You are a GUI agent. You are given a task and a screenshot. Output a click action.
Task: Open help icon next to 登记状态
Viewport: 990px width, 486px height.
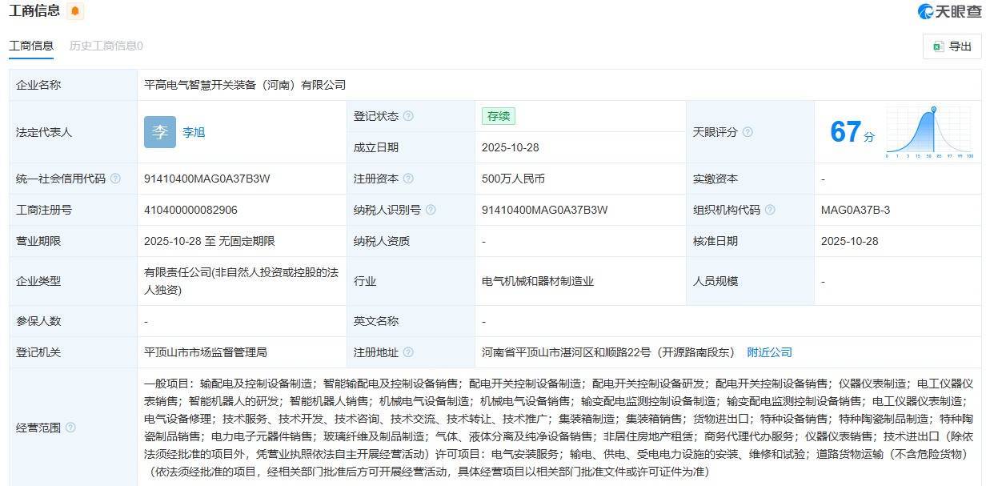(408, 116)
